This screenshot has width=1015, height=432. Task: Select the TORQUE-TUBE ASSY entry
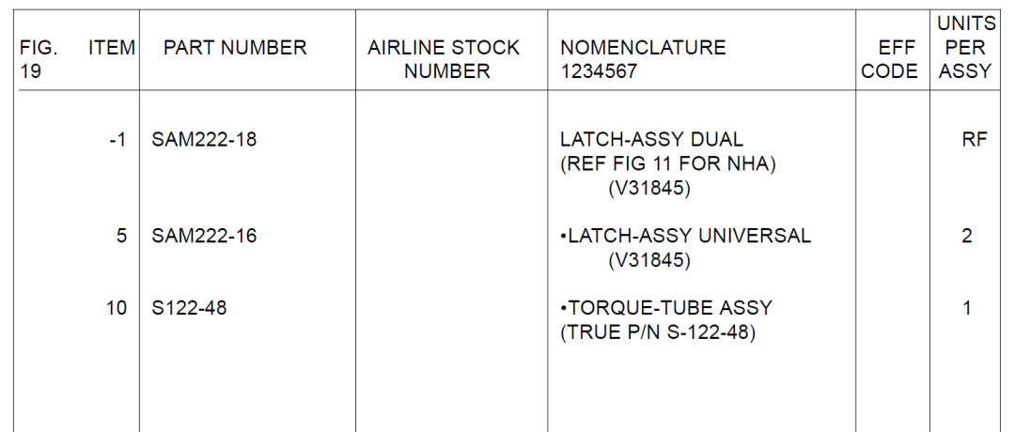[x=666, y=308]
